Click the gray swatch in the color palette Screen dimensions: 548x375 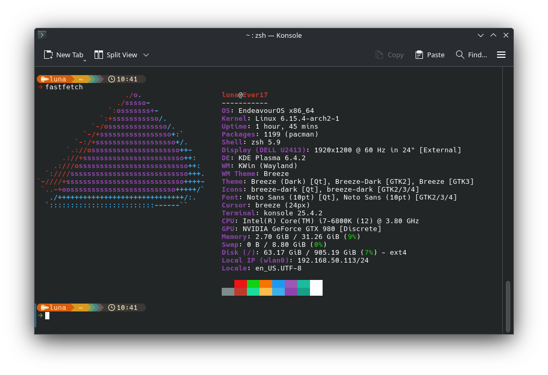coord(228,291)
